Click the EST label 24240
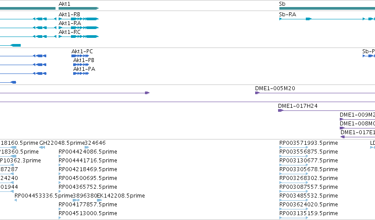Screen dimensions: 375x220 9,178
